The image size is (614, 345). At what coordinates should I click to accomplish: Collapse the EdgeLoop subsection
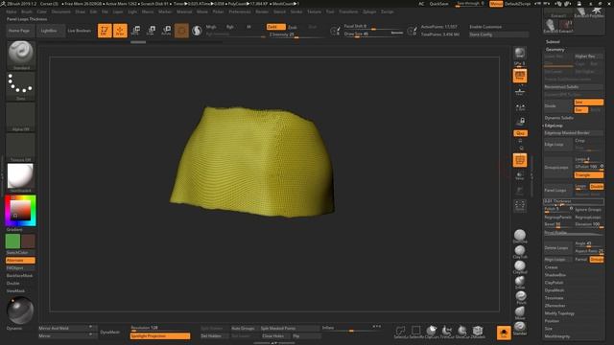pyautogui.click(x=554, y=126)
